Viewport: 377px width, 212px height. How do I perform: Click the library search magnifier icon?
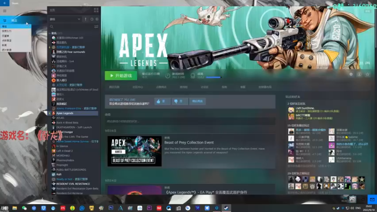[x=51, y=26]
